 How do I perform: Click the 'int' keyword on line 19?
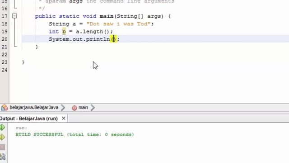[54, 32]
